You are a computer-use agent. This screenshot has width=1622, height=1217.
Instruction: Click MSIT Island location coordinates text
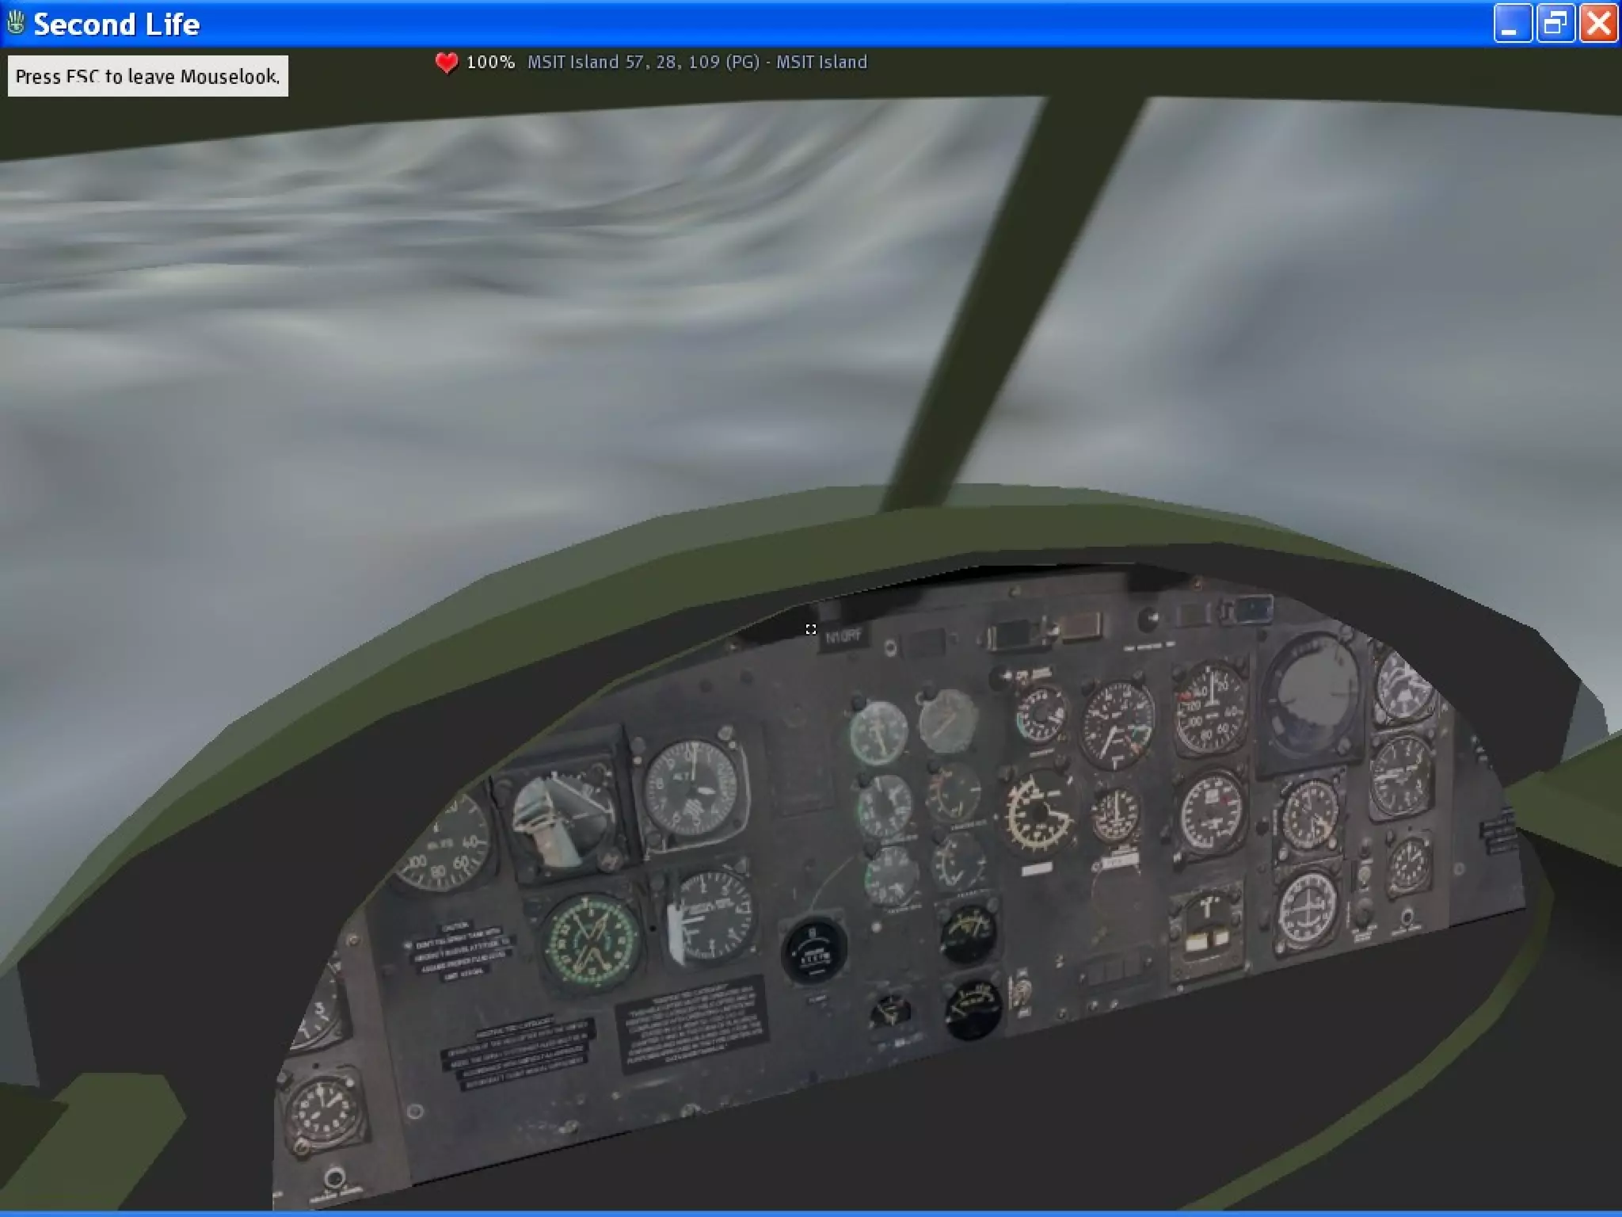(x=697, y=63)
